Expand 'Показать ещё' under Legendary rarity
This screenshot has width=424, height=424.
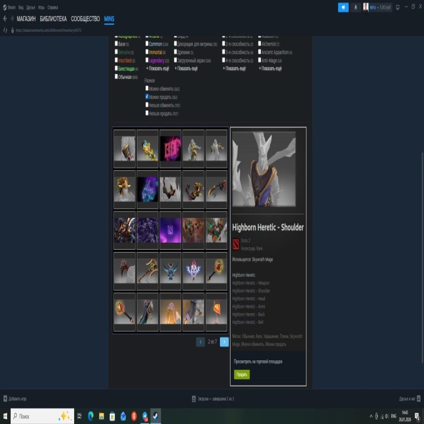tap(157, 68)
